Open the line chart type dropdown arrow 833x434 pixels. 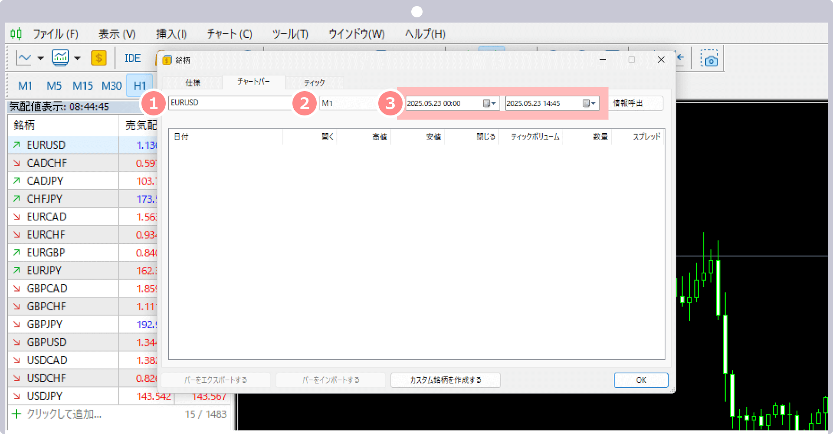(41, 58)
